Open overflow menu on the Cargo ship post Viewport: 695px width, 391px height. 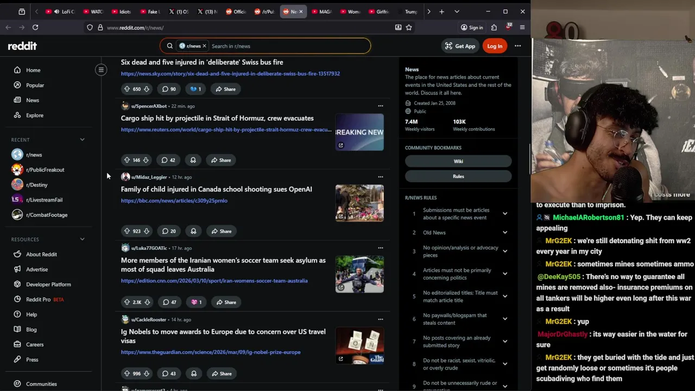[x=380, y=106]
